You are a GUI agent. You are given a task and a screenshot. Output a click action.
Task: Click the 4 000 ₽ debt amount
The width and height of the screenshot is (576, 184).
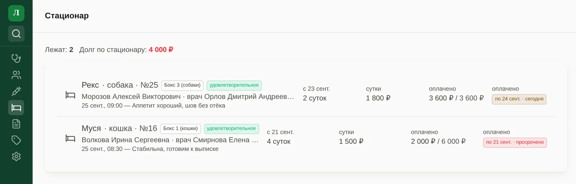[161, 50]
